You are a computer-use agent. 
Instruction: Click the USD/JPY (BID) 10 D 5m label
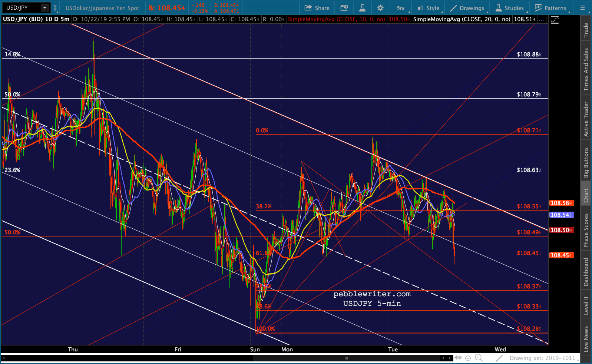[x=36, y=19]
